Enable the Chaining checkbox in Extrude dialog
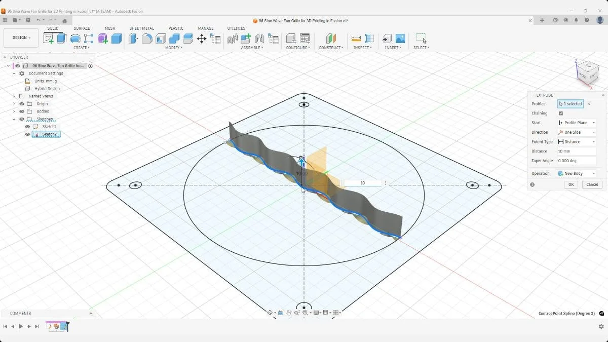 pos(560,113)
